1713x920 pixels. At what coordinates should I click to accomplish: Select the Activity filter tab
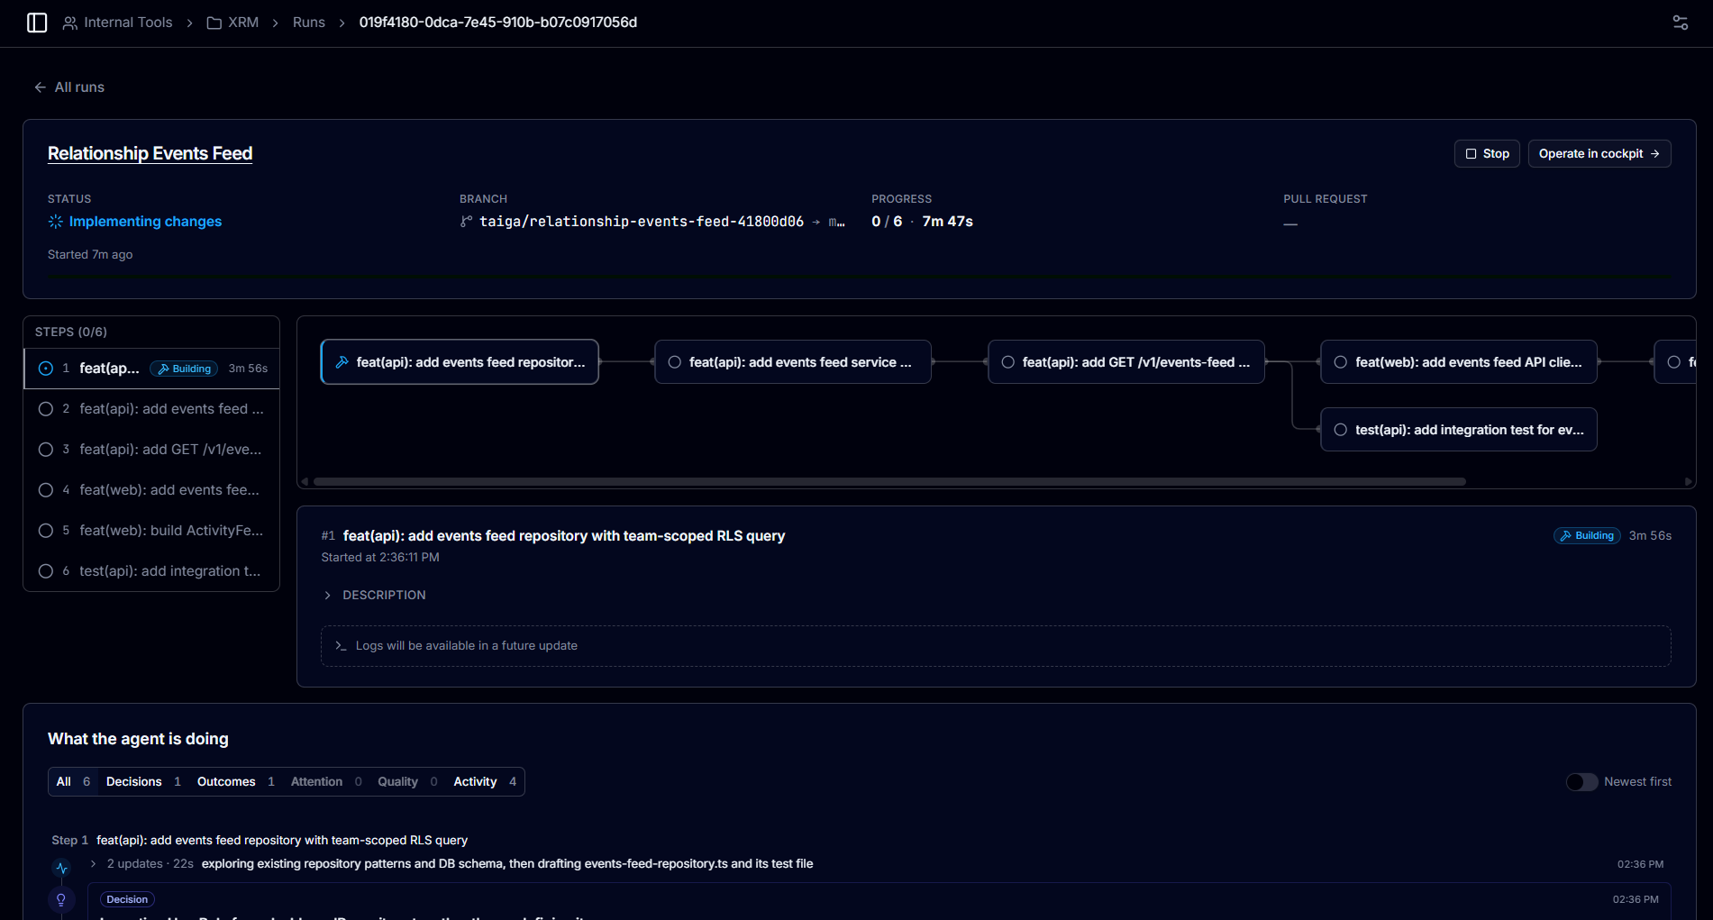point(485,782)
